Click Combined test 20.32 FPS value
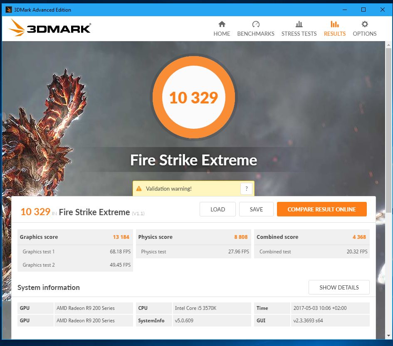 point(357,252)
